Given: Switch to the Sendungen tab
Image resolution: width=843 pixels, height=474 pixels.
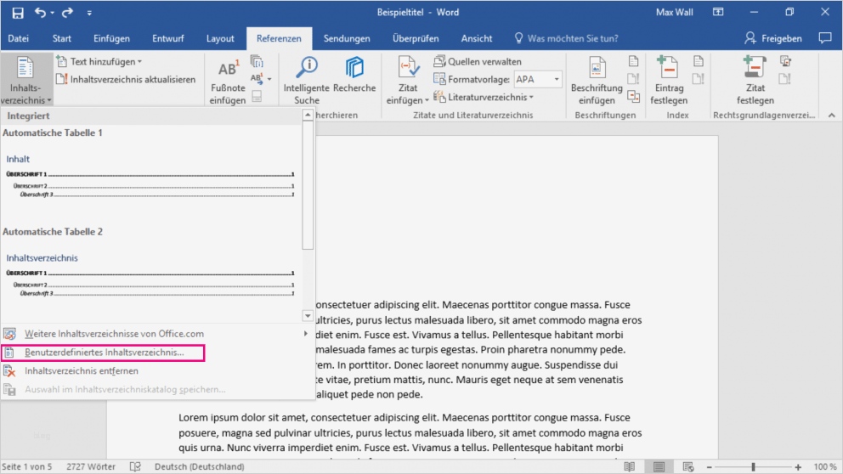Looking at the screenshot, I should pos(347,38).
